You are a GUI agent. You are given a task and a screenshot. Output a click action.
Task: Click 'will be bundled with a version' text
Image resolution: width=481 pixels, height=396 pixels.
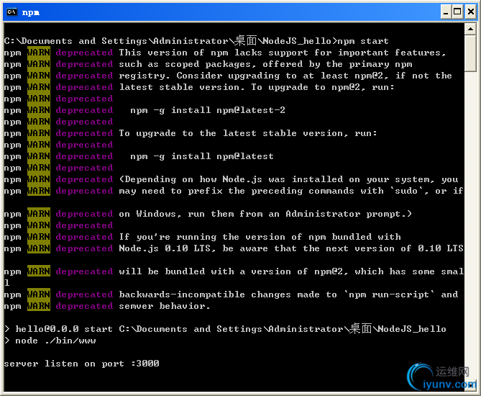coord(205,271)
